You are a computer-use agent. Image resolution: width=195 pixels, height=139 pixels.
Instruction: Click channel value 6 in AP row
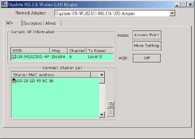[70, 57]
